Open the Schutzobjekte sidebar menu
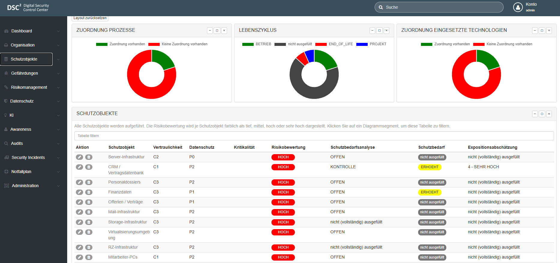560x263 pixels. point(26,59)
